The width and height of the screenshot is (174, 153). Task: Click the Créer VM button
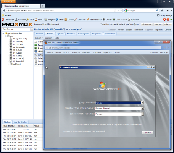(x=158, y=24)
